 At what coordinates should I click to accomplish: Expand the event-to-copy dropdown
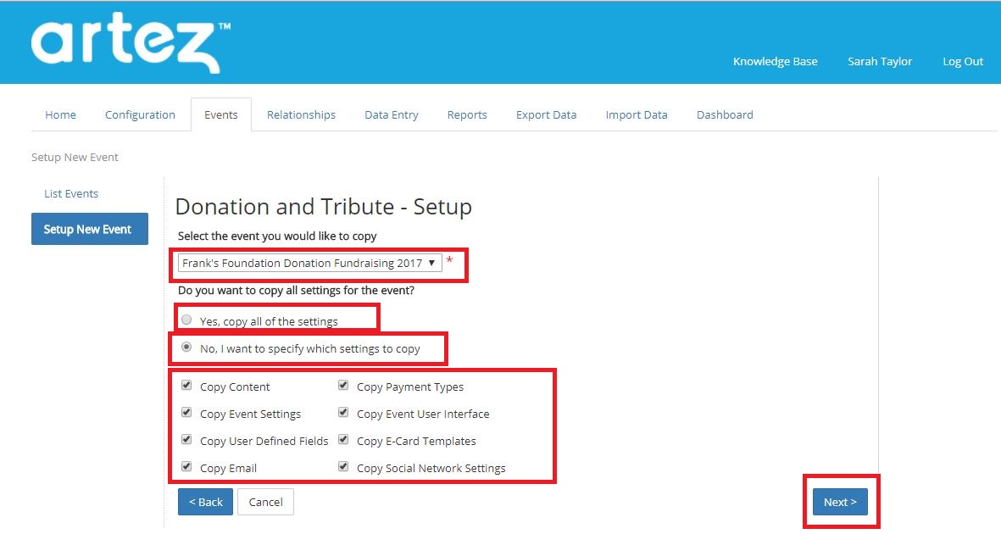(x=309, y=263)
